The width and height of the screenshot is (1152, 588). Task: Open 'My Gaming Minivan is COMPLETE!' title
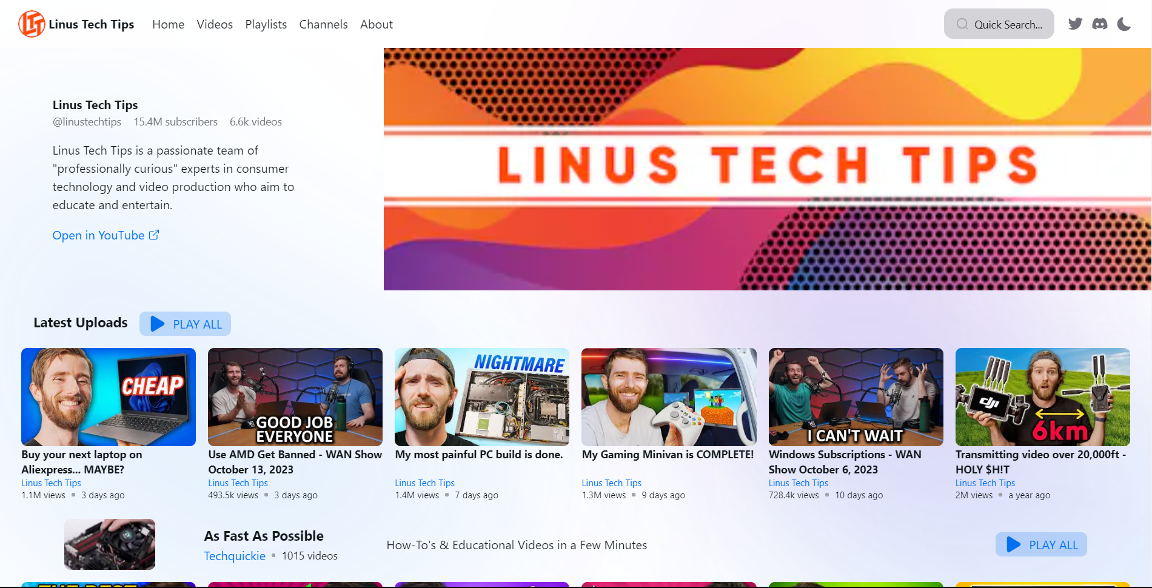pos(668,455)
